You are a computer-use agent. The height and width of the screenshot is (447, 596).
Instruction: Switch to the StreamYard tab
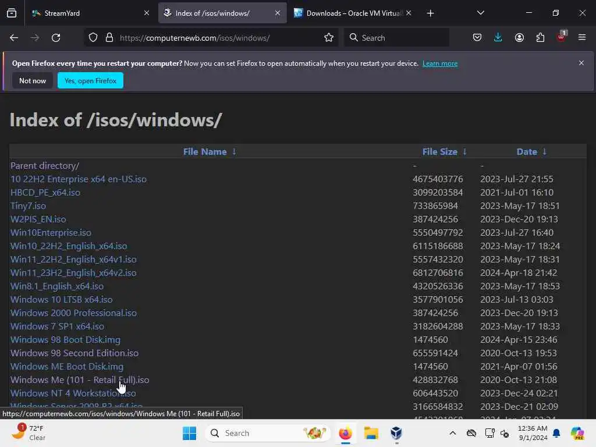90,13
